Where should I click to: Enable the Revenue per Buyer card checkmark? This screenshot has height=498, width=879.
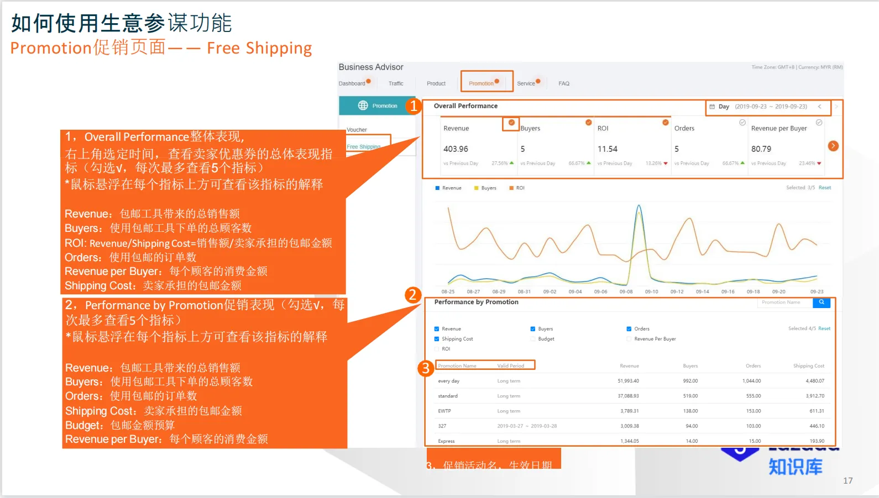point(819,123)
